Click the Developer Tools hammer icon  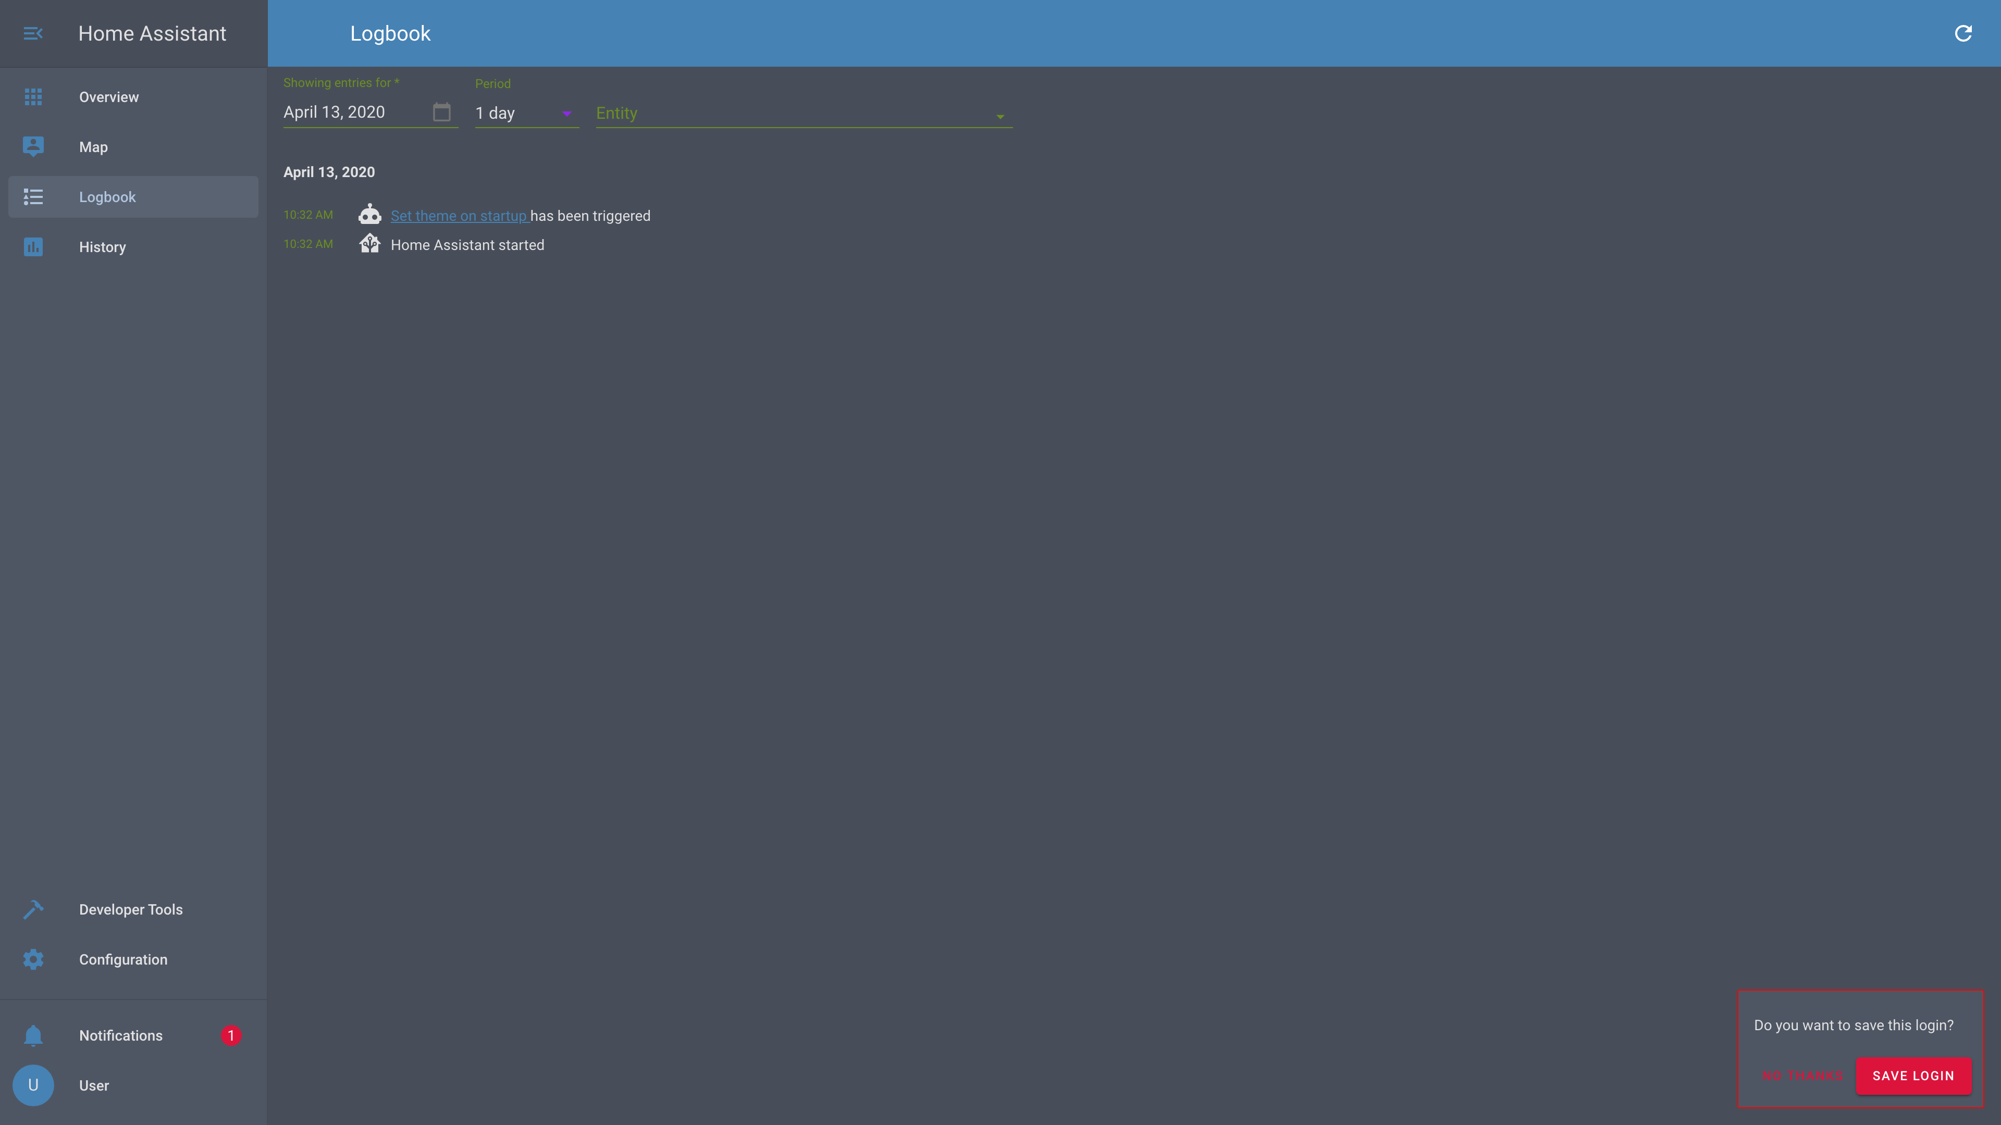click(33, 909)
